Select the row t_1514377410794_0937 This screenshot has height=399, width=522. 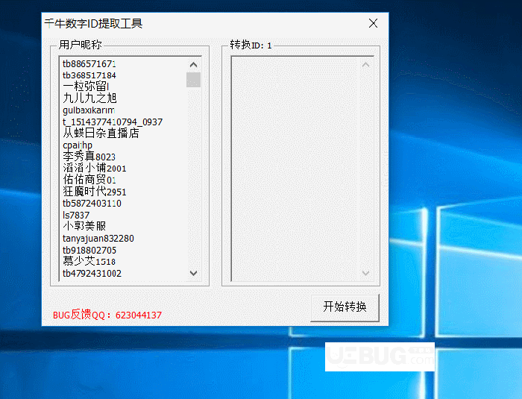click(113, 122)
